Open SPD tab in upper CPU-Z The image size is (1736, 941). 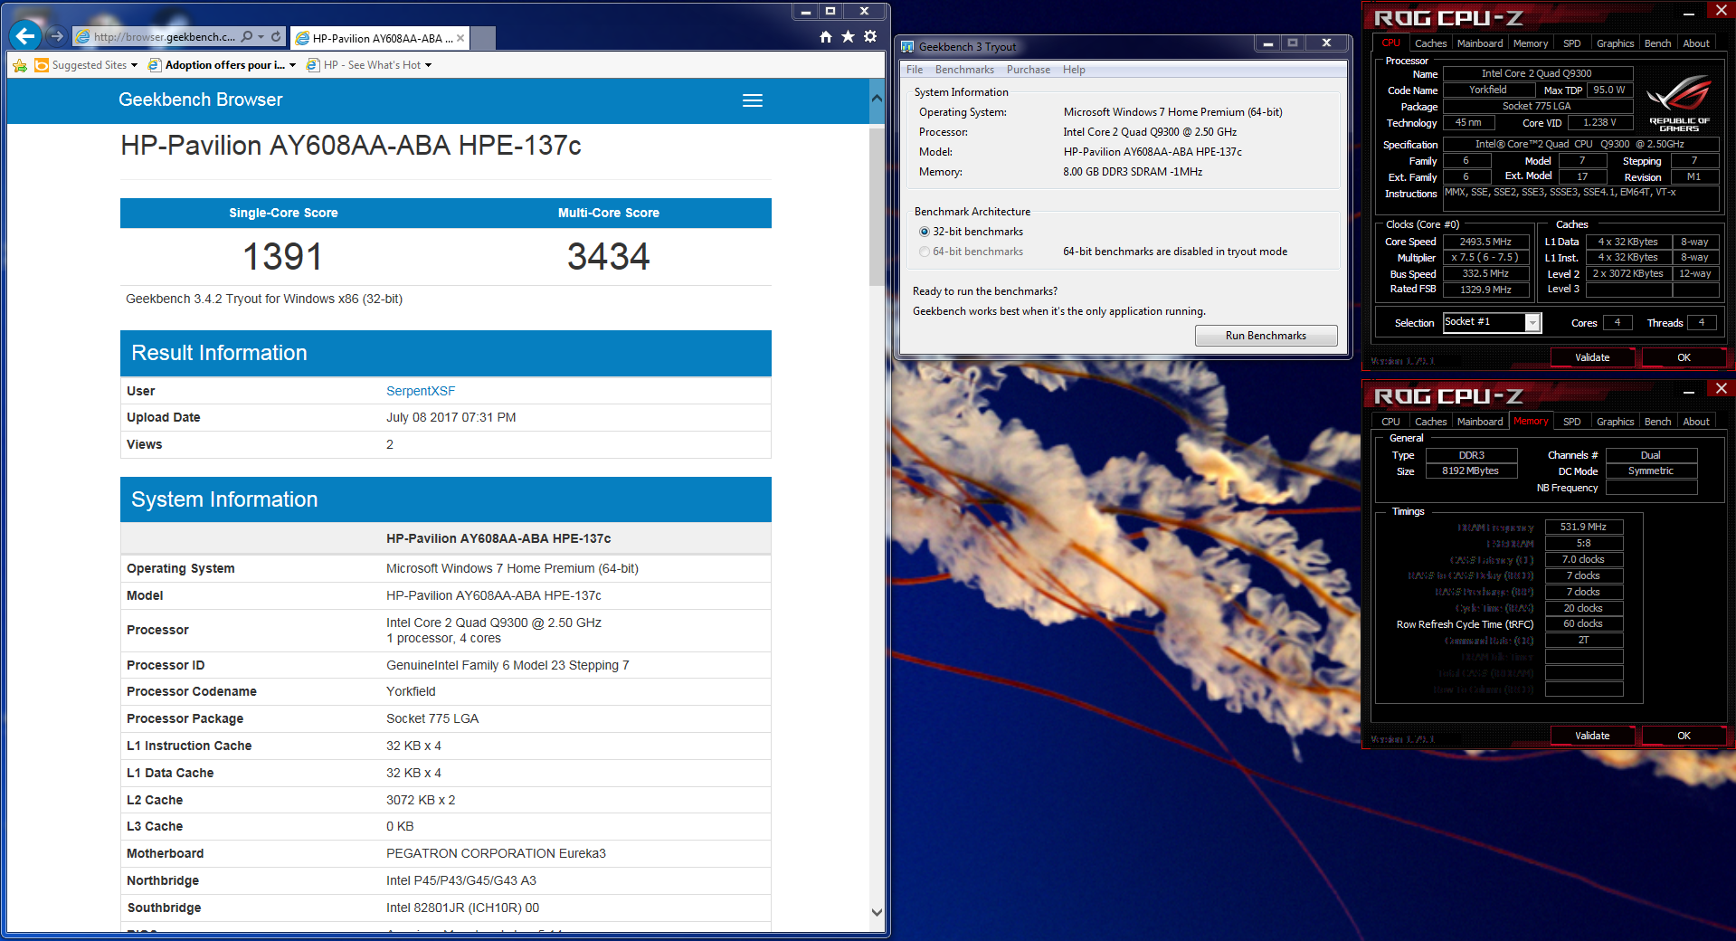click(x=1572, y=43)
